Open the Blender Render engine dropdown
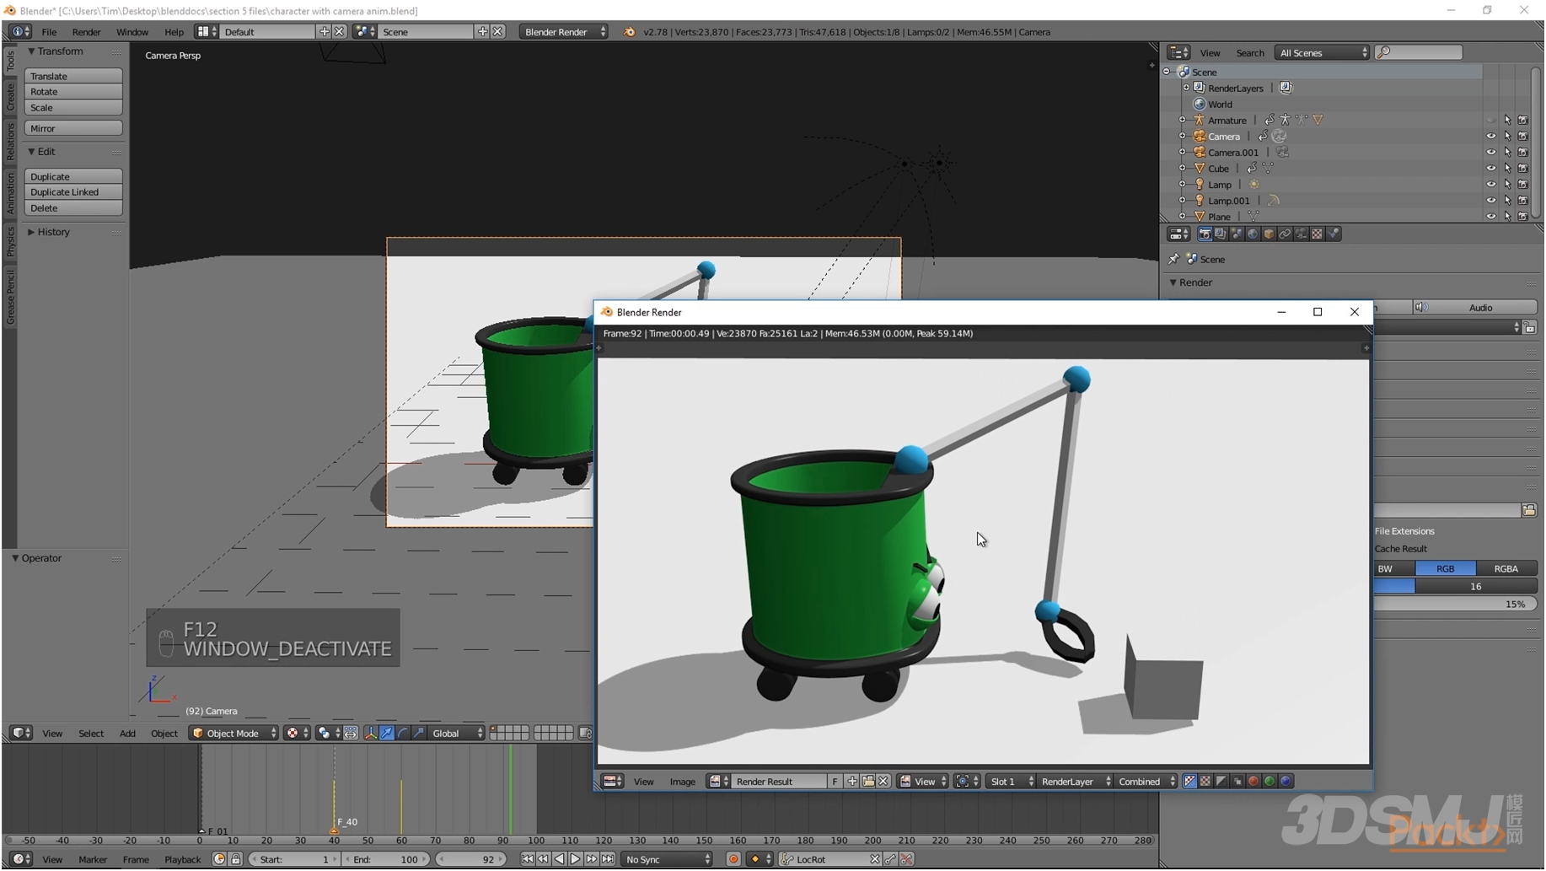 tap(563, 32)
